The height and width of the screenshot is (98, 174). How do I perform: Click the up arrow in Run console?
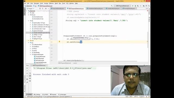30,68
